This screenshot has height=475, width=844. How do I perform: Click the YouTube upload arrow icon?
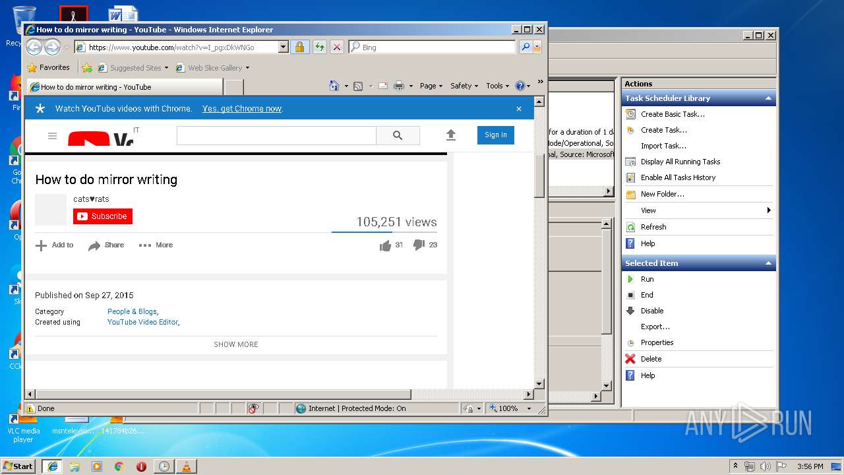coord(451,135)
